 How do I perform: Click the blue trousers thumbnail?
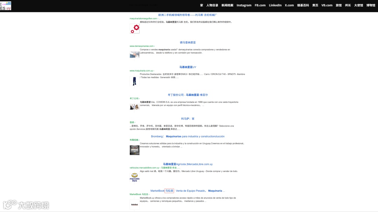(x=134, y=81)
